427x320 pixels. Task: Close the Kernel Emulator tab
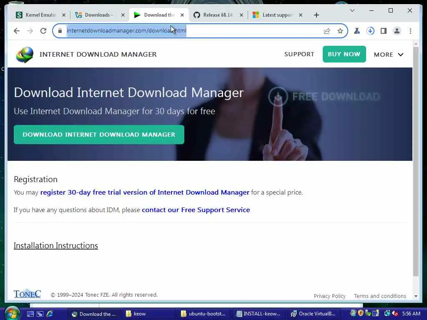(x=64, y=15)
